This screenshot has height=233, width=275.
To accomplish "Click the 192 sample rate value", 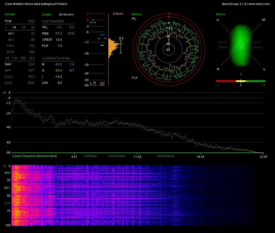I will click(32, 46).
